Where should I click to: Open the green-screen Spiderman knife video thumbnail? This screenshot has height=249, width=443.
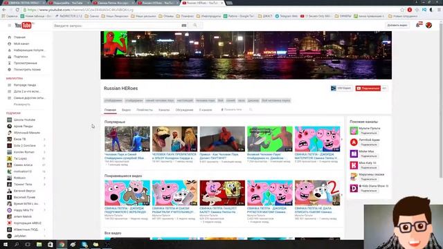point(270,139)
